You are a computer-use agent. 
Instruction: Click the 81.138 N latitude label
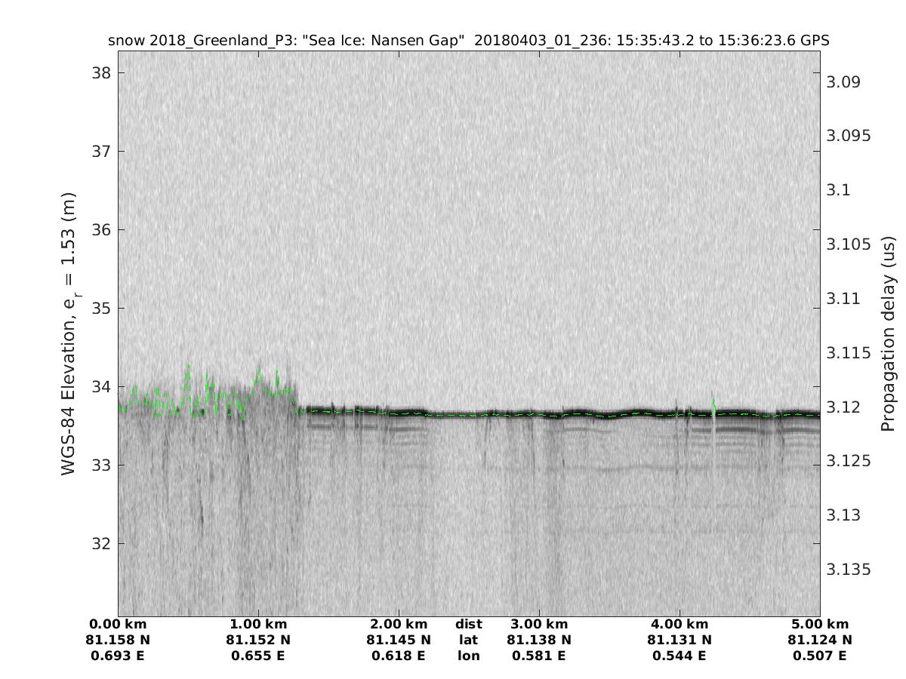[539, 640]
